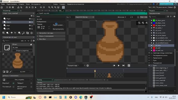Toggle visibility of objects layer
Screen dimensions: 178x100
pos(30,22)
